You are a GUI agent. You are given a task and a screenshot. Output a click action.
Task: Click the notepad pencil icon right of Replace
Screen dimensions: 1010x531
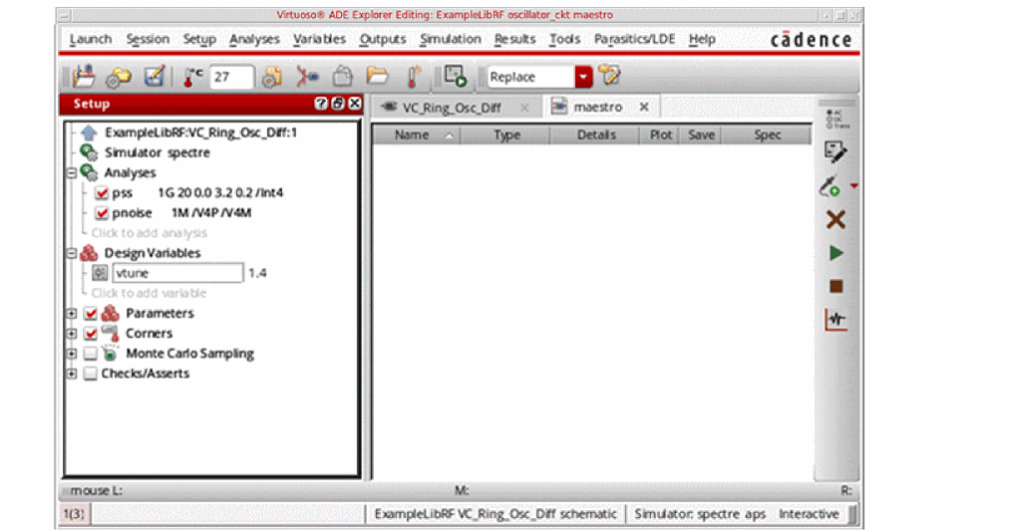pyautogui.click(x=609, y=76)
